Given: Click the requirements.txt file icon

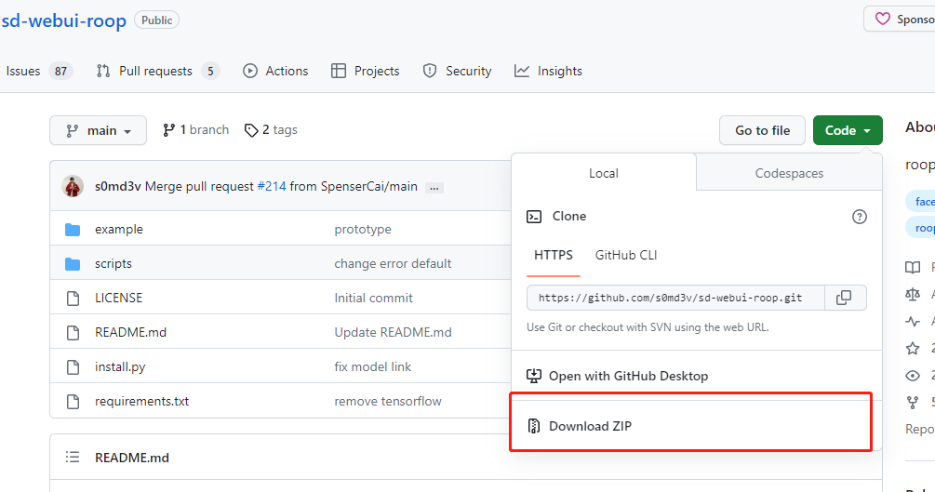Looking at the screenshot, I should tap(73, 402).
